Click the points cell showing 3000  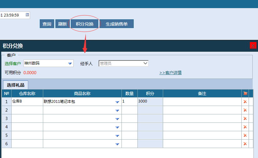150,102
